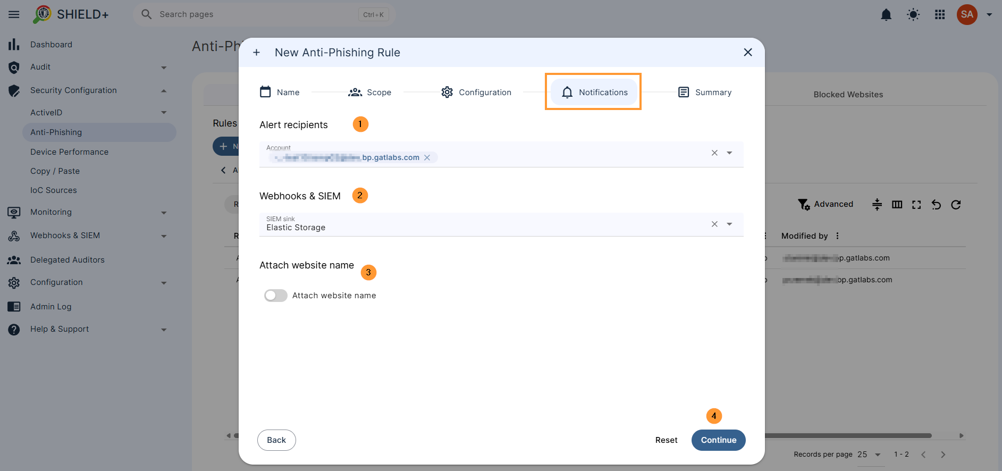Open the Advanced filter
1002x471 pixels.
pos(826,204)
